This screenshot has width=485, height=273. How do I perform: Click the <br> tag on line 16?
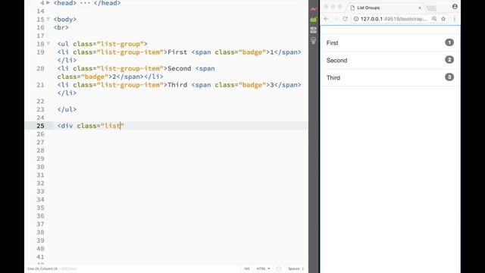pyautogui.click(x=61, y=27)
